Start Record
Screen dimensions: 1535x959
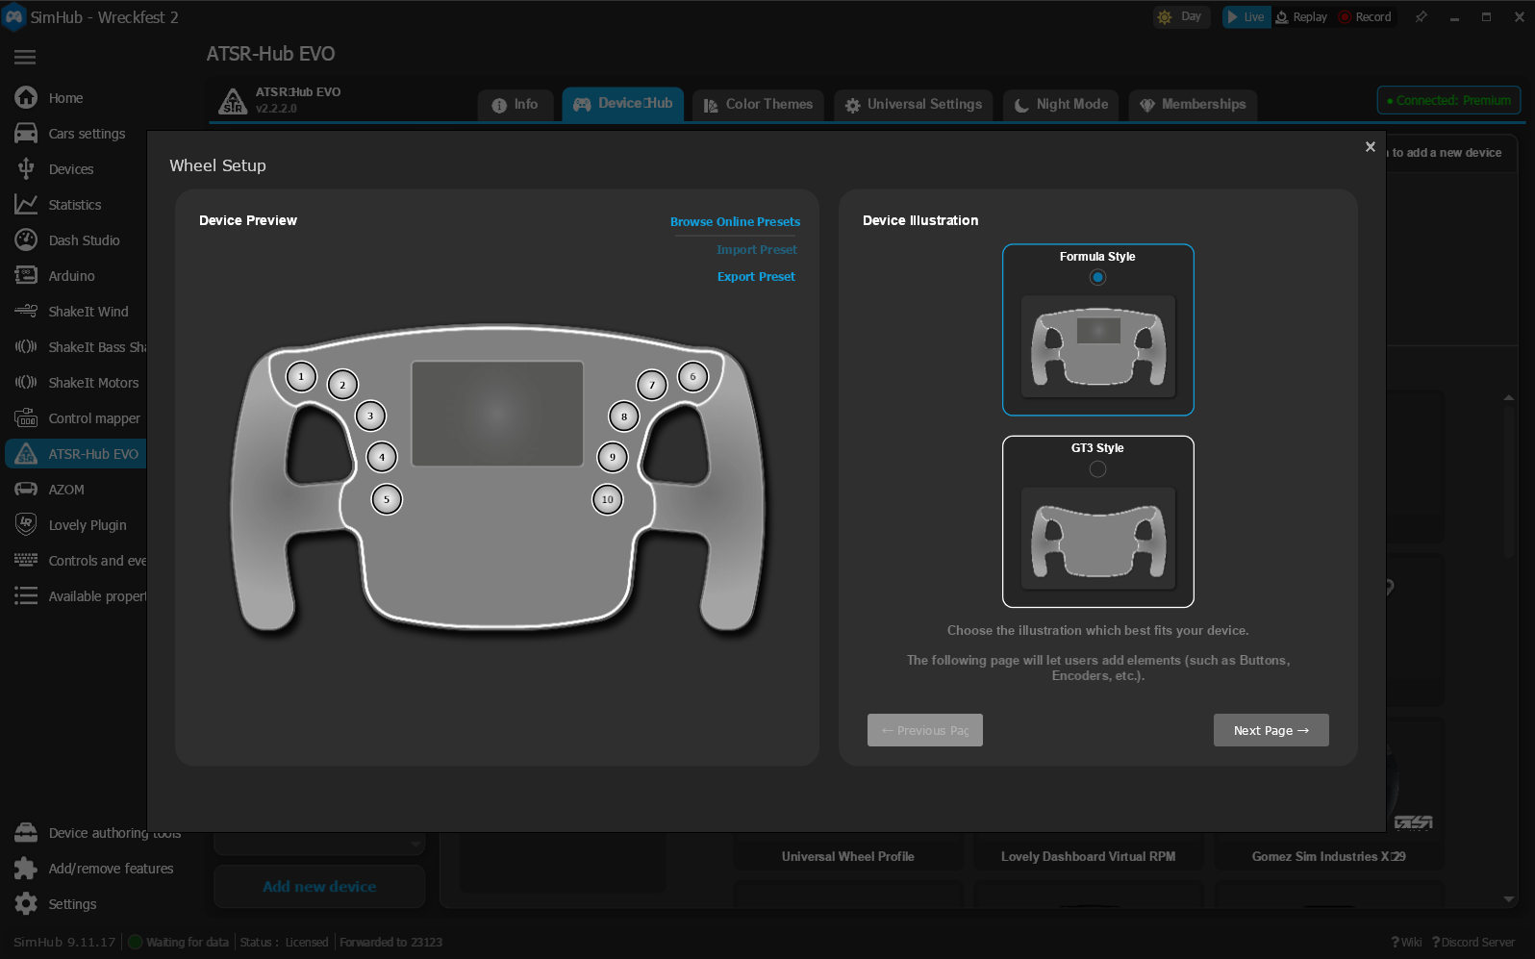(x=1365, y=17)
